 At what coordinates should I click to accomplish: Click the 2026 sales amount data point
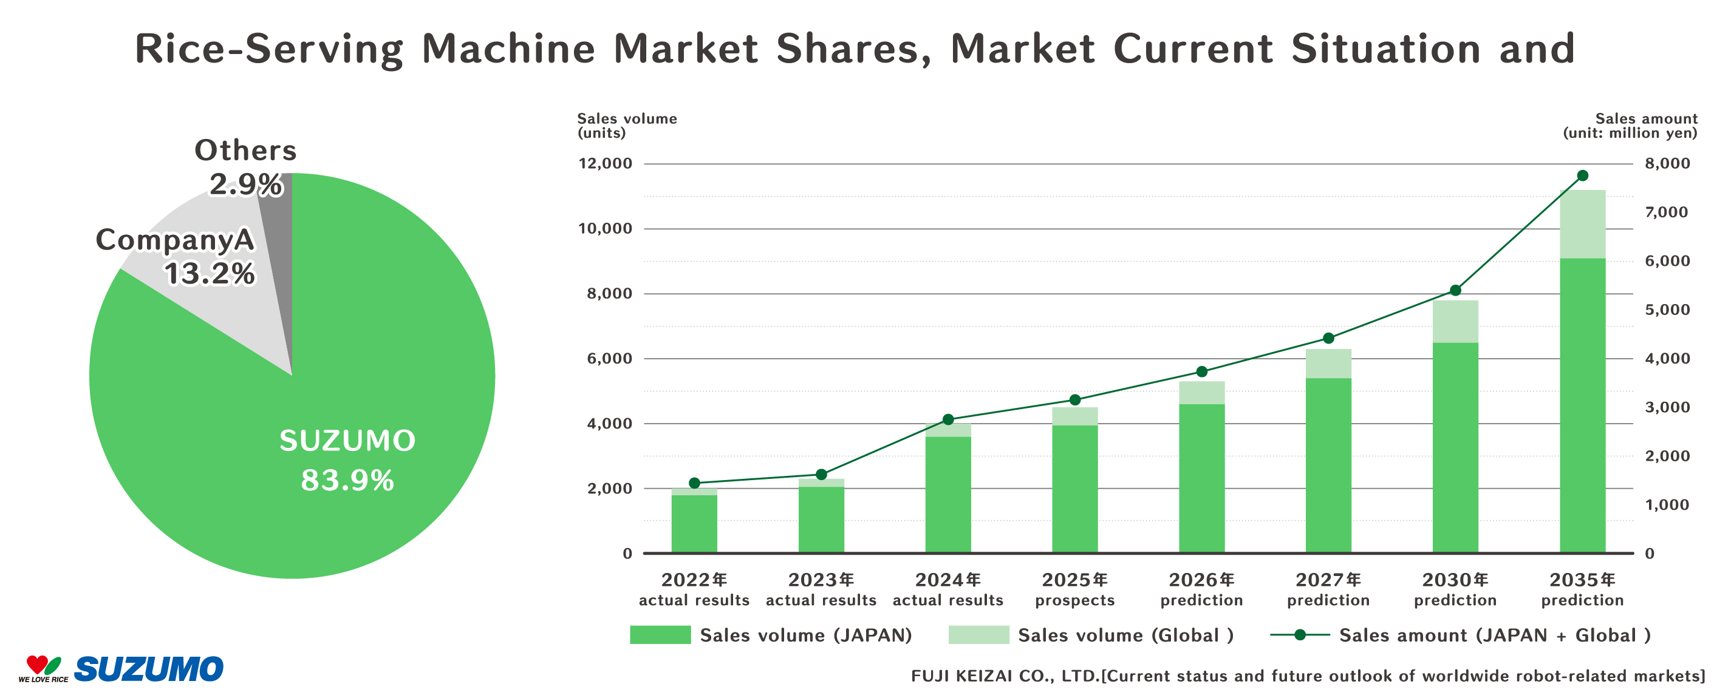click(1202, 371)
